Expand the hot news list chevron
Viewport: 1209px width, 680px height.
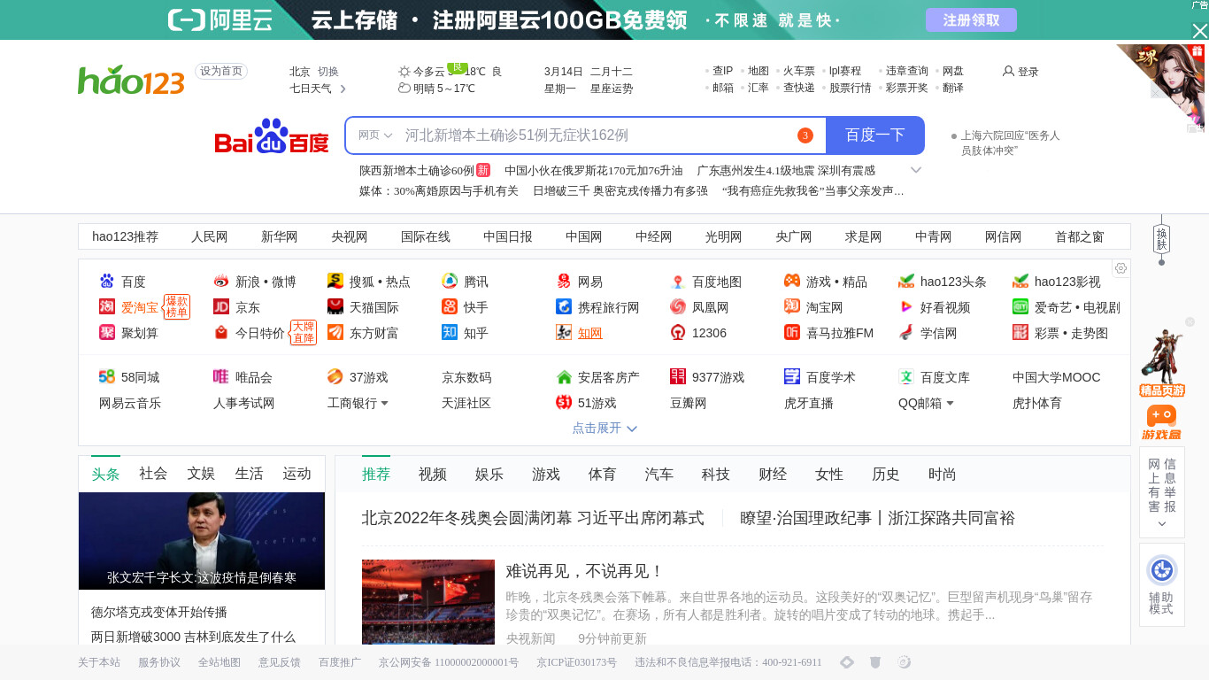point(916,170)
